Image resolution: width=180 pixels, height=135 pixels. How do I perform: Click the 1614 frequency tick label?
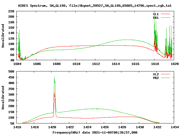point(116,64)
